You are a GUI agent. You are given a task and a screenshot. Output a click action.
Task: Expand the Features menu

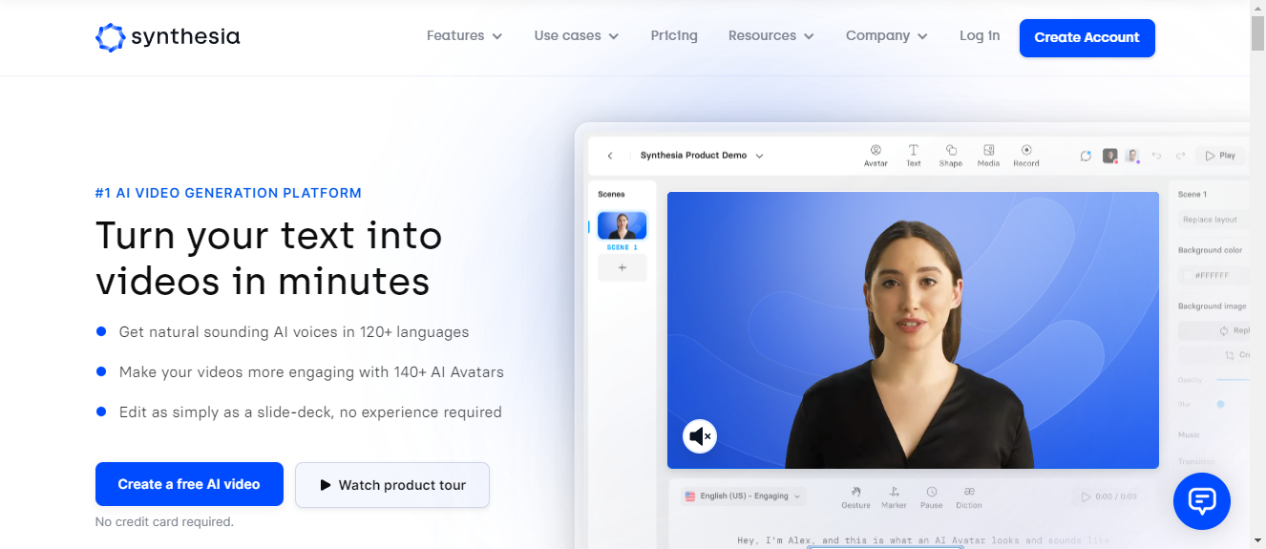[x=464, y=36]
